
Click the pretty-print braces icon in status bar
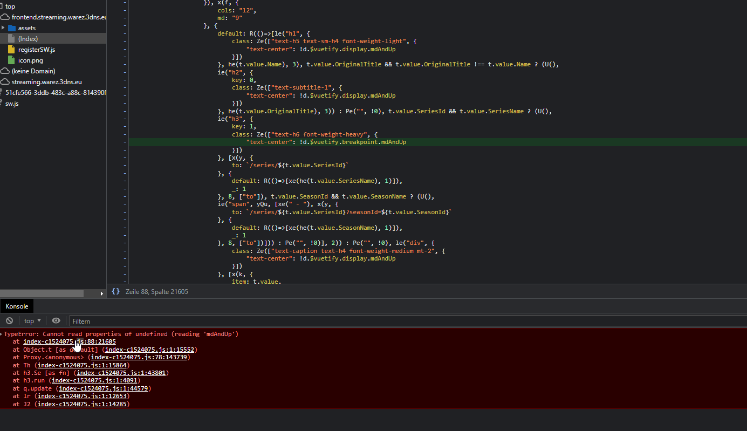(x=115, y=291)
